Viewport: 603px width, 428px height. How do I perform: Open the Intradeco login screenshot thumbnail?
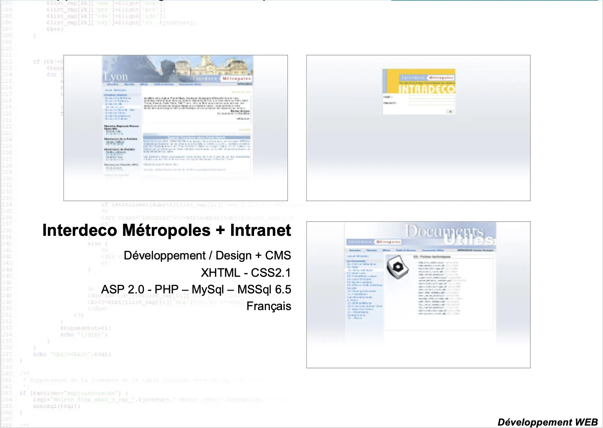418,128
